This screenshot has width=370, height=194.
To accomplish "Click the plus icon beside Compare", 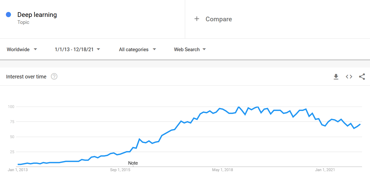I will pos(197,19).
